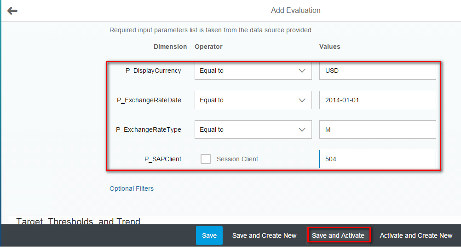Click the Save button
Viewport: 461px width, 247px height.
[209, 235]
